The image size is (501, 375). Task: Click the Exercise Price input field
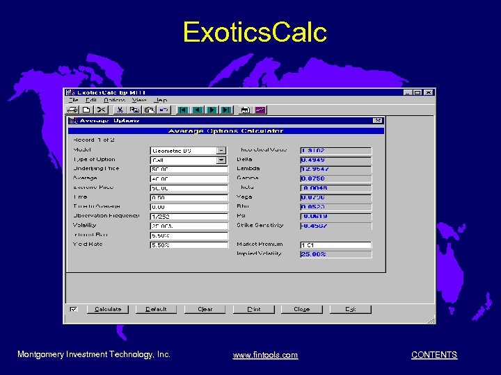(189, 188)
